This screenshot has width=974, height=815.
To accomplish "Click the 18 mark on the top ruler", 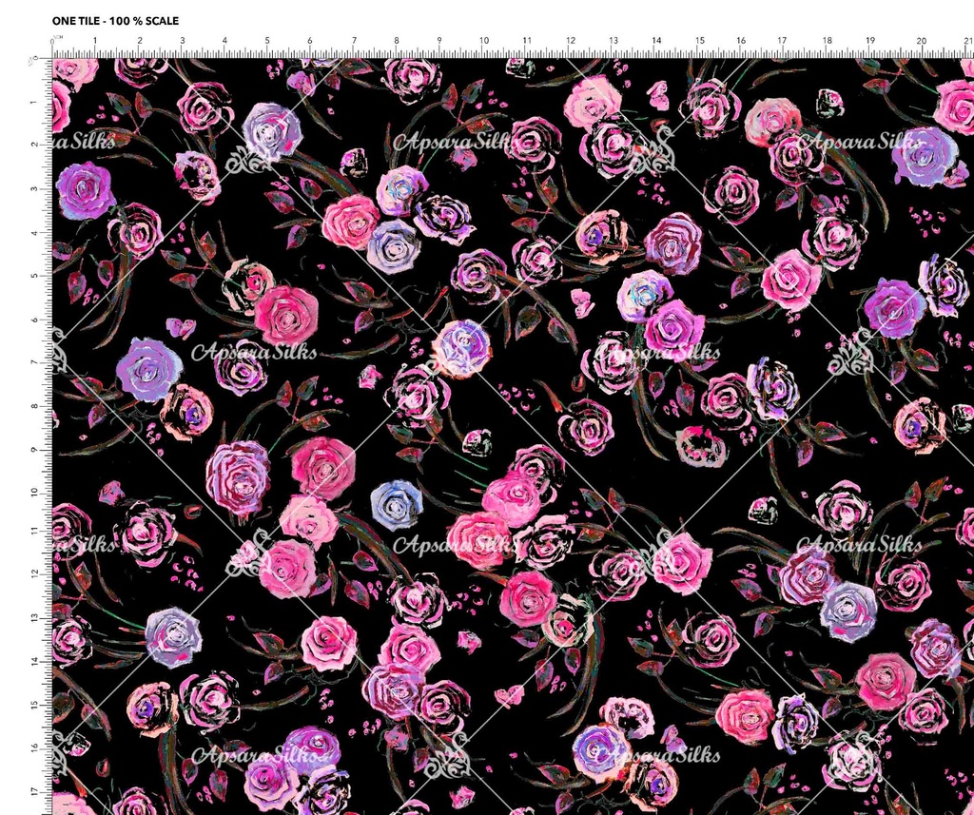I will [x=828, y=42].
